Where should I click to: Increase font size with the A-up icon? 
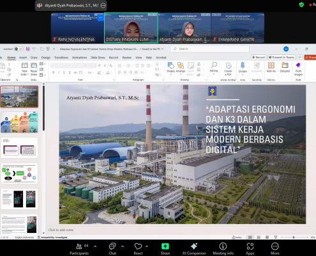(x=100, y=65)
